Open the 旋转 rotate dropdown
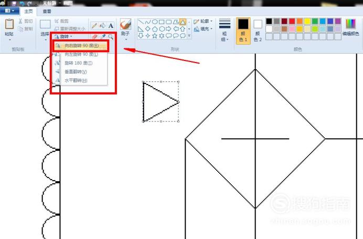Image resolution: width=363 pixels, height=239 pixels. coord(63,36)
